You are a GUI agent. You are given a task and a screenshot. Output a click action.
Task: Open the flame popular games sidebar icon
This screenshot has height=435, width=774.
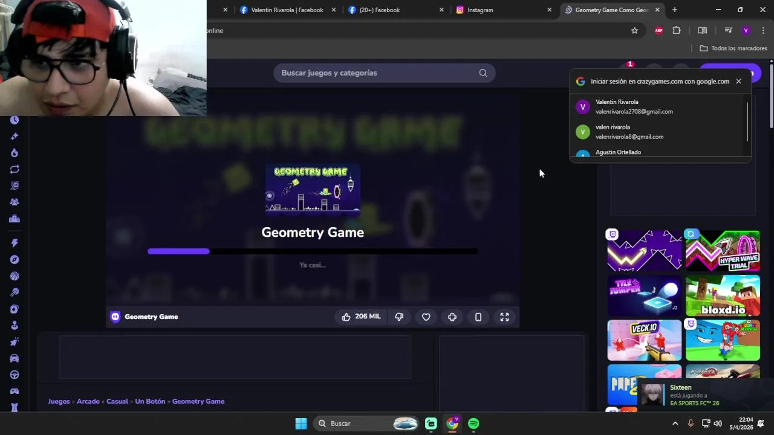(15, 153)
